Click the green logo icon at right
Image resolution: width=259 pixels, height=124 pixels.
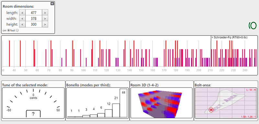tap(253, 26)
